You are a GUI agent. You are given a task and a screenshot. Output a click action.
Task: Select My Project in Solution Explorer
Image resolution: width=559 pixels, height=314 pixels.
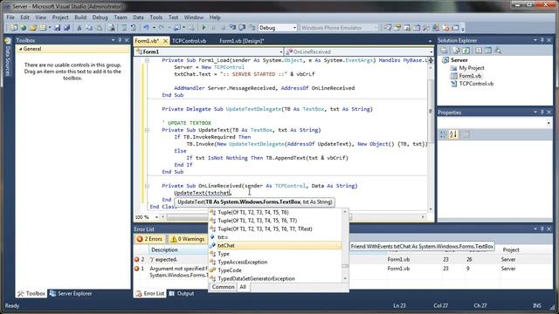[x=471, y=68]
